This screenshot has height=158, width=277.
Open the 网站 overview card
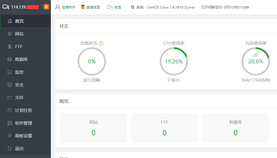click(x=93, y=128)
